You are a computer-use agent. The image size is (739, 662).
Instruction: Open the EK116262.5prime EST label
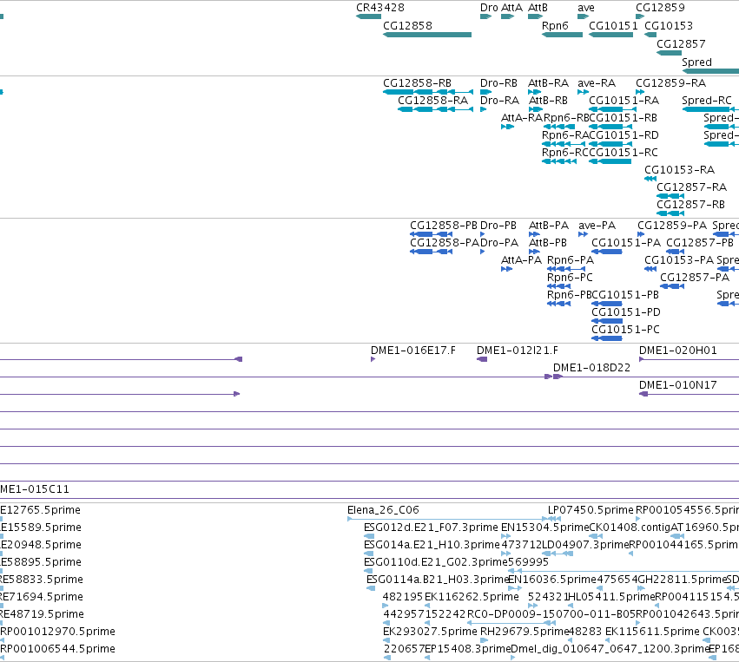point(472,597)
